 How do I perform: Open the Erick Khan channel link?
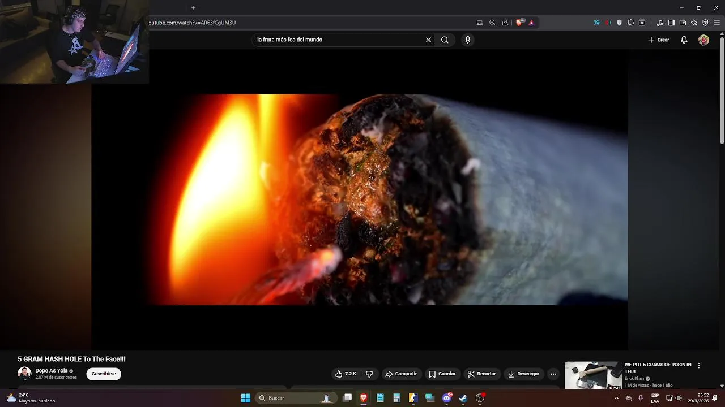pyautogui.click(x=634, y=379)
